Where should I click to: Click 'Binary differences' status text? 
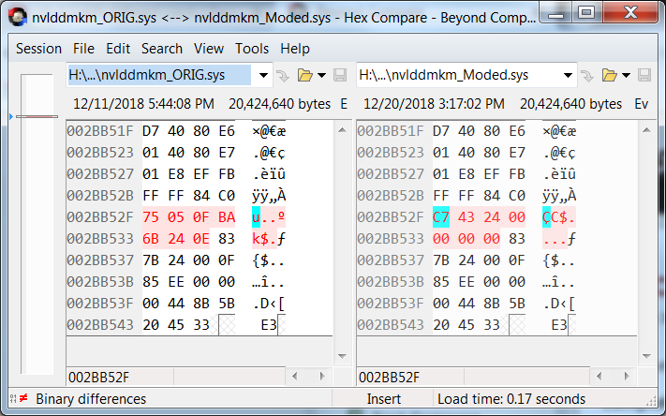point(91,399)
